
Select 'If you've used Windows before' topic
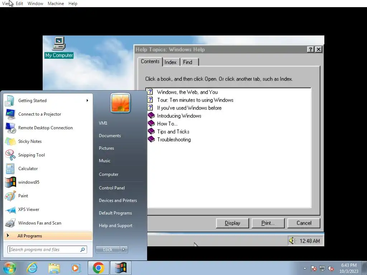189,108
